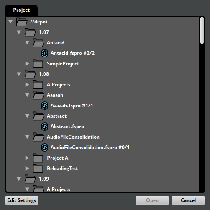Screen dimensions: 210x210
Task: Select "AudioFileConsolidation.fspro #0/1" entry
Action: (x=90, y=148)
